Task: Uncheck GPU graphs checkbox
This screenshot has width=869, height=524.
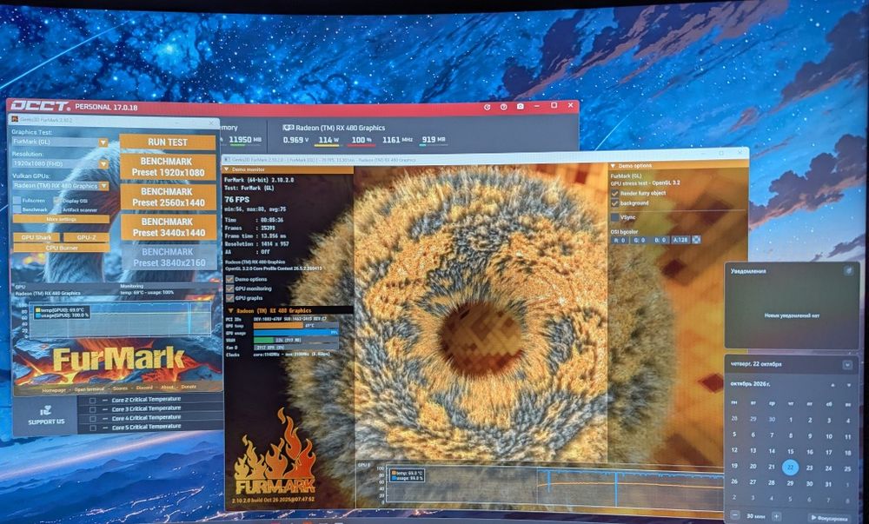Action: tap(229, 298)
